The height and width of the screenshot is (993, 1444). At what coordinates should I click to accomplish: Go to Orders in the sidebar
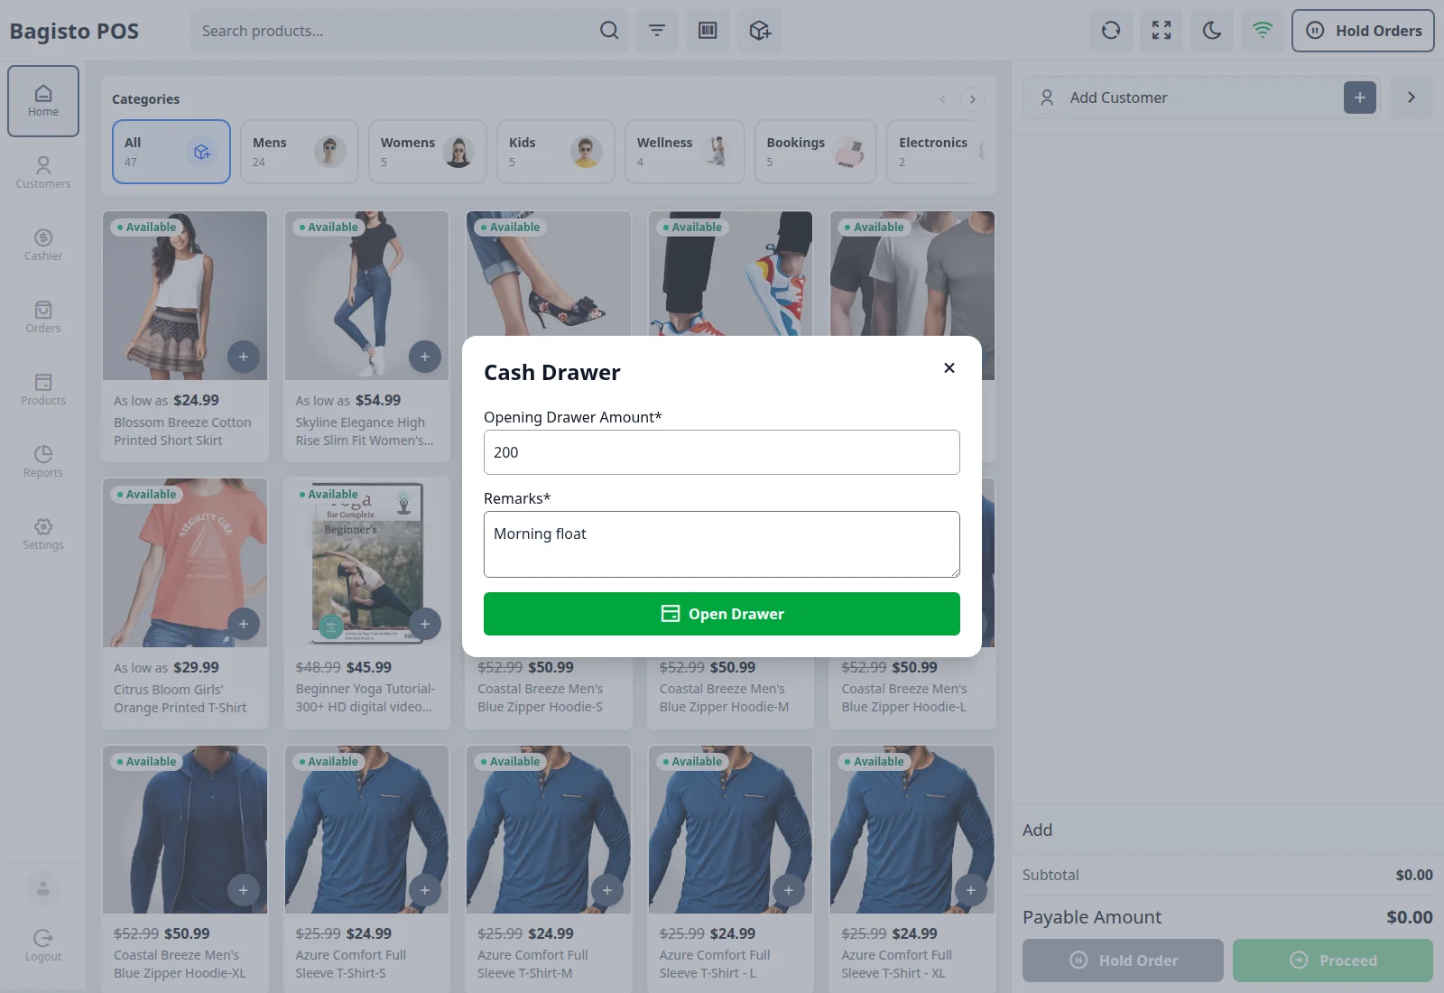click(43, 317)
